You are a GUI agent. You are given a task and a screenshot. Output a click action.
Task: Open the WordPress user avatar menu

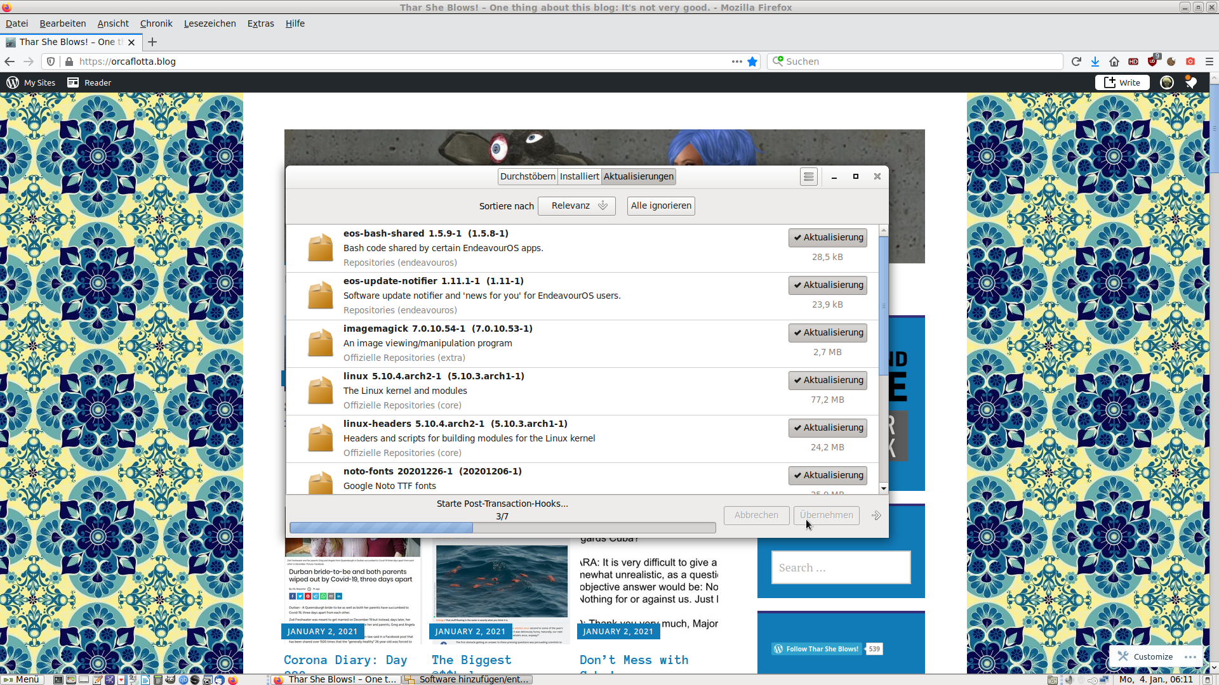coord(1167,82)
